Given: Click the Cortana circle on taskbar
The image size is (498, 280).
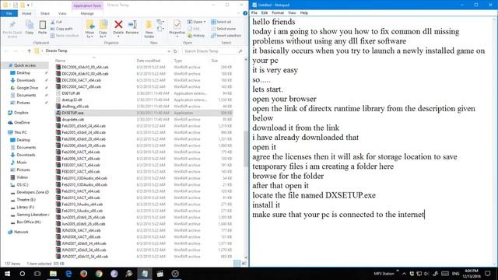Looking at the screenshot, I should pyautogui.click(x=23, y=273).
